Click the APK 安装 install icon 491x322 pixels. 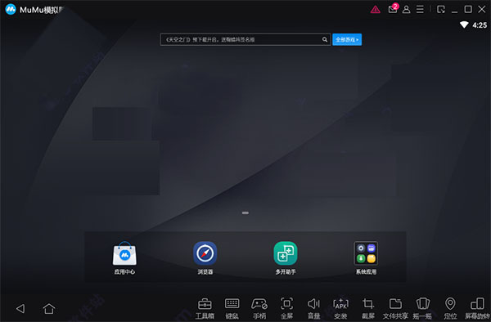tap(340, 308)
